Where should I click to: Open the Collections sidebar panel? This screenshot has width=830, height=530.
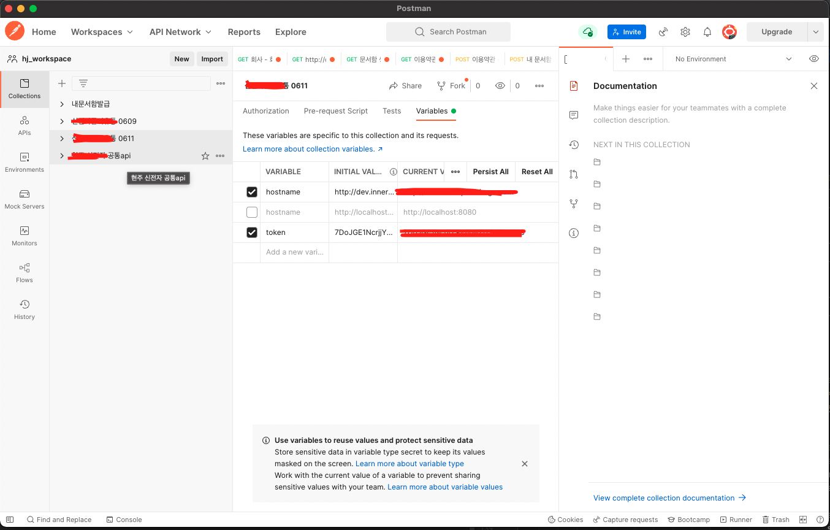tap(25, 90)
